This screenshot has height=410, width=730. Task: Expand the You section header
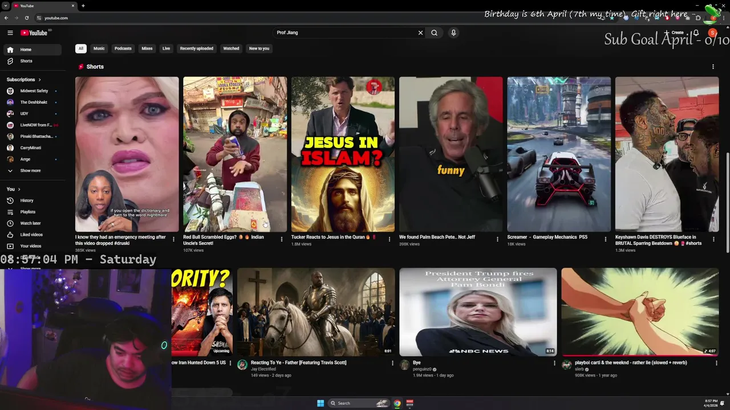point(14,189)
